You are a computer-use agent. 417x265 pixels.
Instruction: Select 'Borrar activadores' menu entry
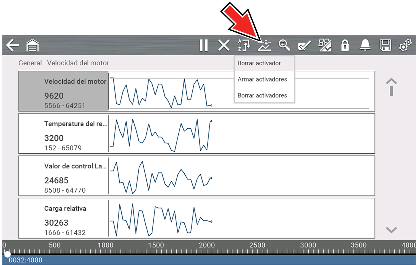(x=262, y=95)
